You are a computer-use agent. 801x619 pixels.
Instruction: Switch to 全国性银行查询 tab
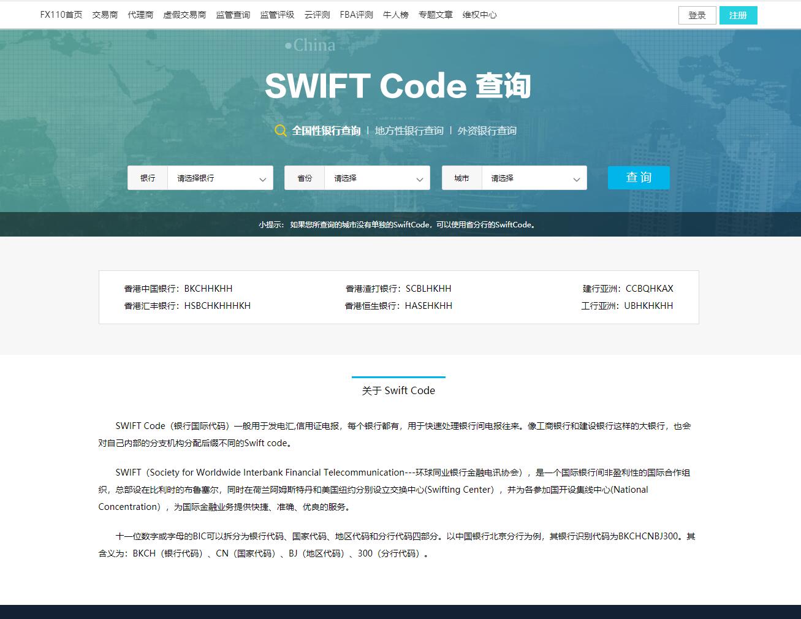(x=326, y=131)
